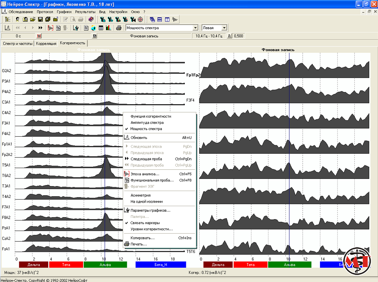
Task: Open graph parameters from the toolbar icon
Action: pyautogui.click(x=76, y=28)
